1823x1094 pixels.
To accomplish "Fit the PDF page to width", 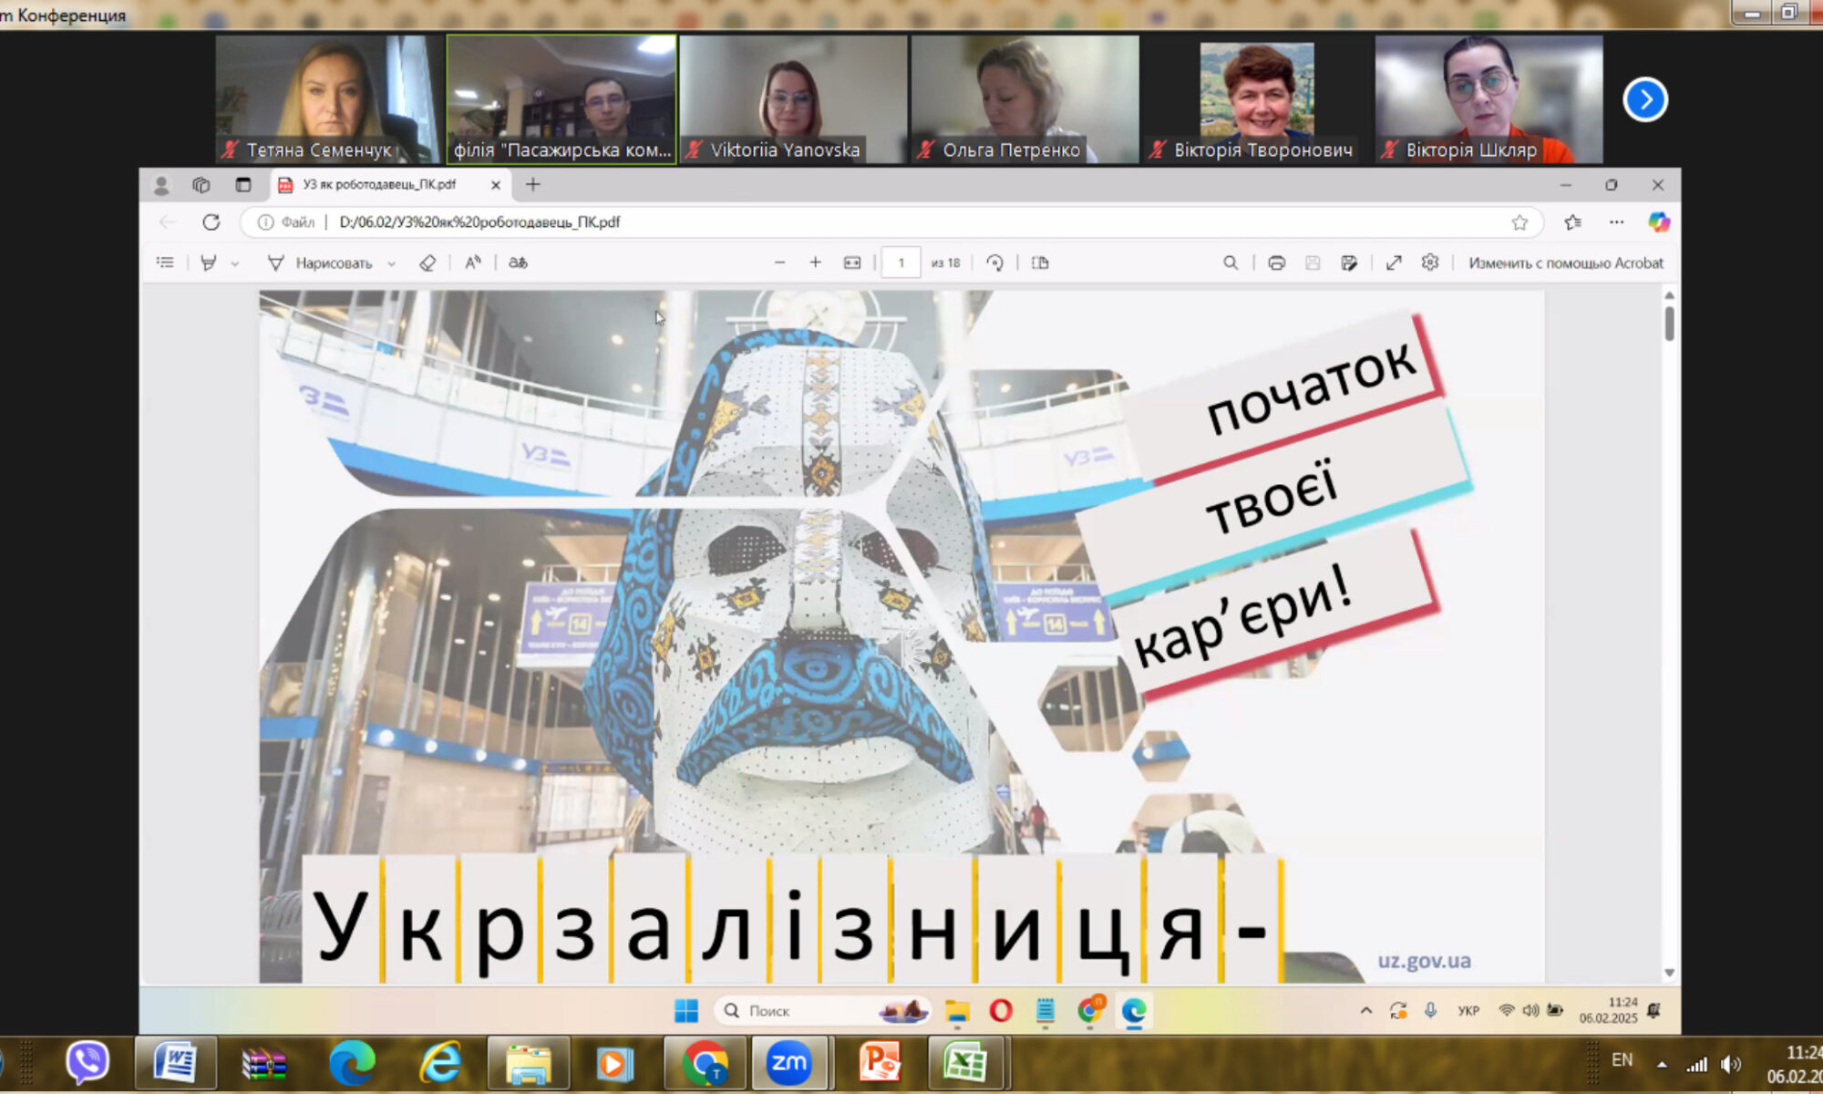I will click(852, 263).
